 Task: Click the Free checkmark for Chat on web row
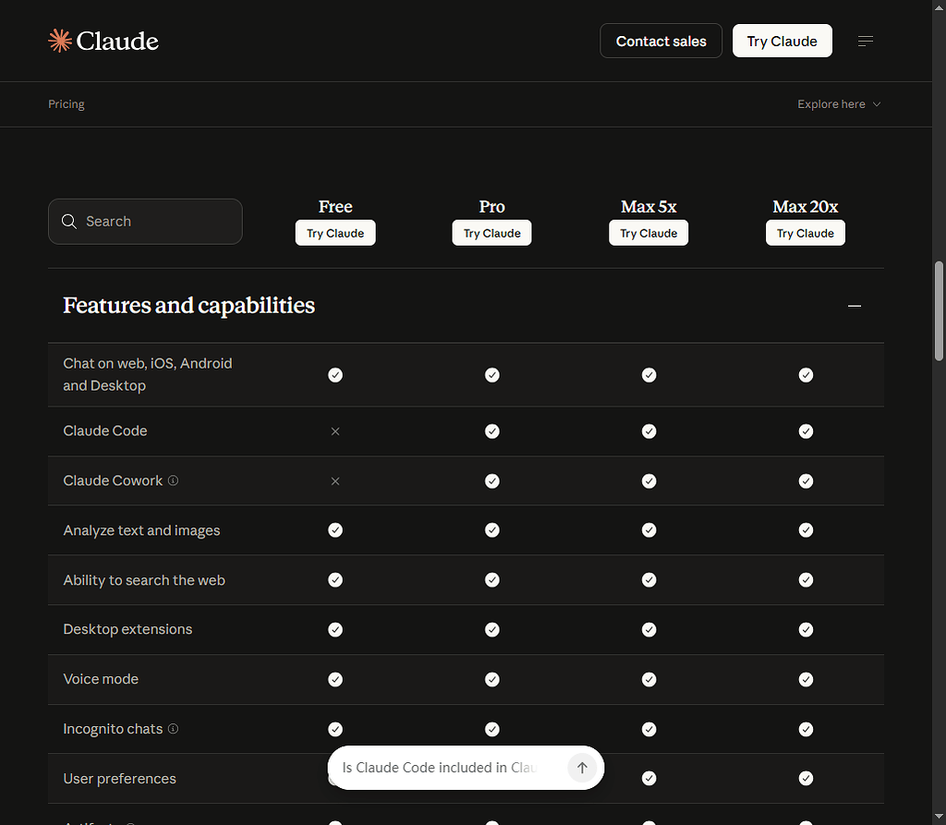click(335, 375)
